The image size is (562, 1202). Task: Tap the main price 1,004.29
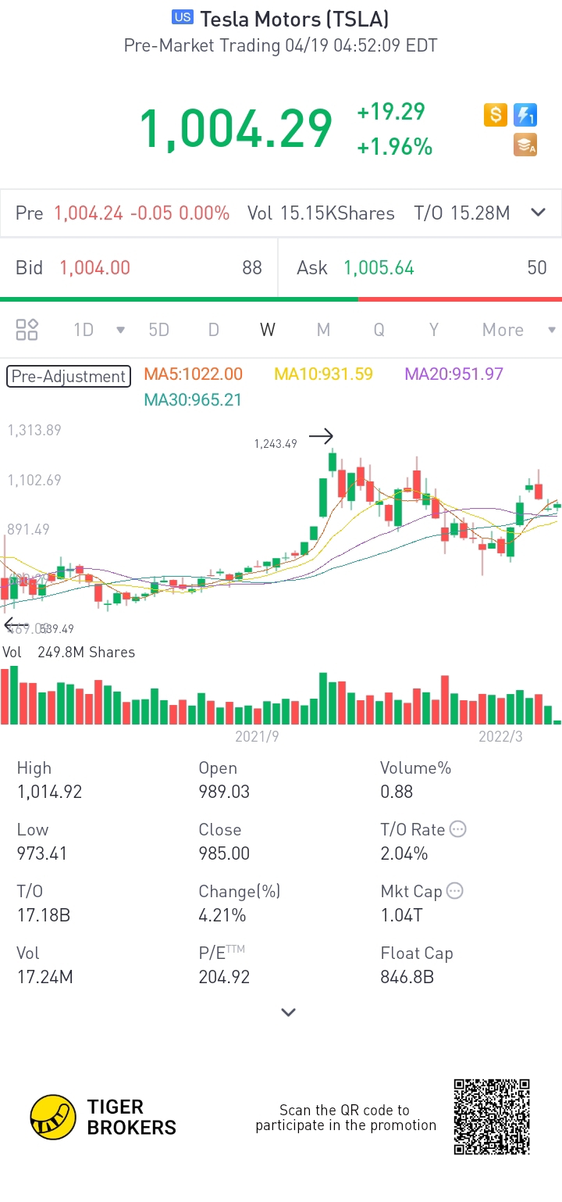236,129
